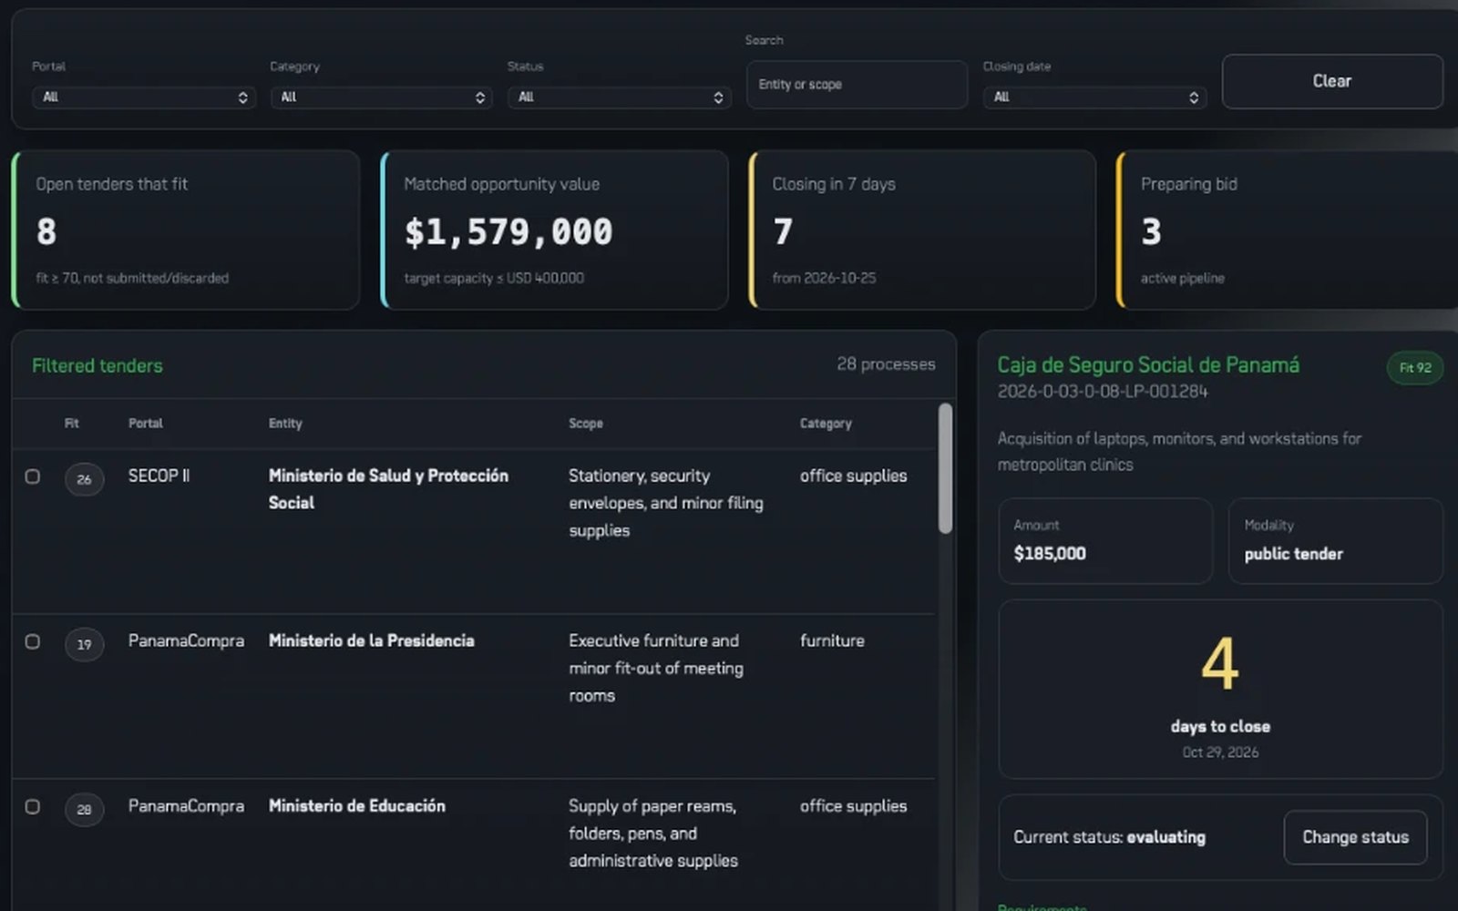Image resolution: width=1458 pixels, height=911 pixels.
Task: Click 'PanamaCompra' in the Presidencia row
Action: tap(186, 641)
